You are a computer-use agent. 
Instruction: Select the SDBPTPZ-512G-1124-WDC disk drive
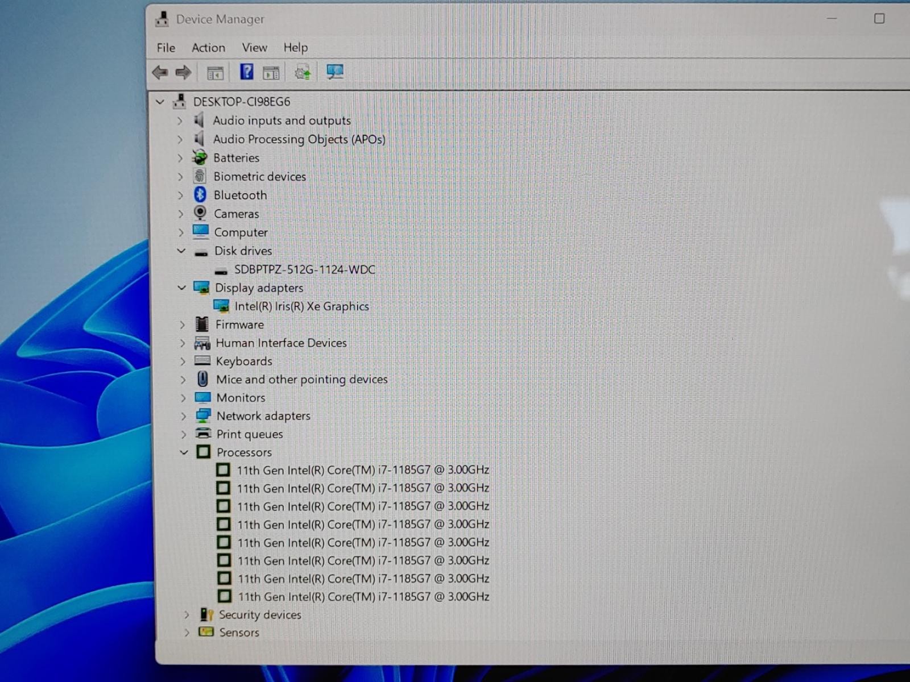(305, 269)
